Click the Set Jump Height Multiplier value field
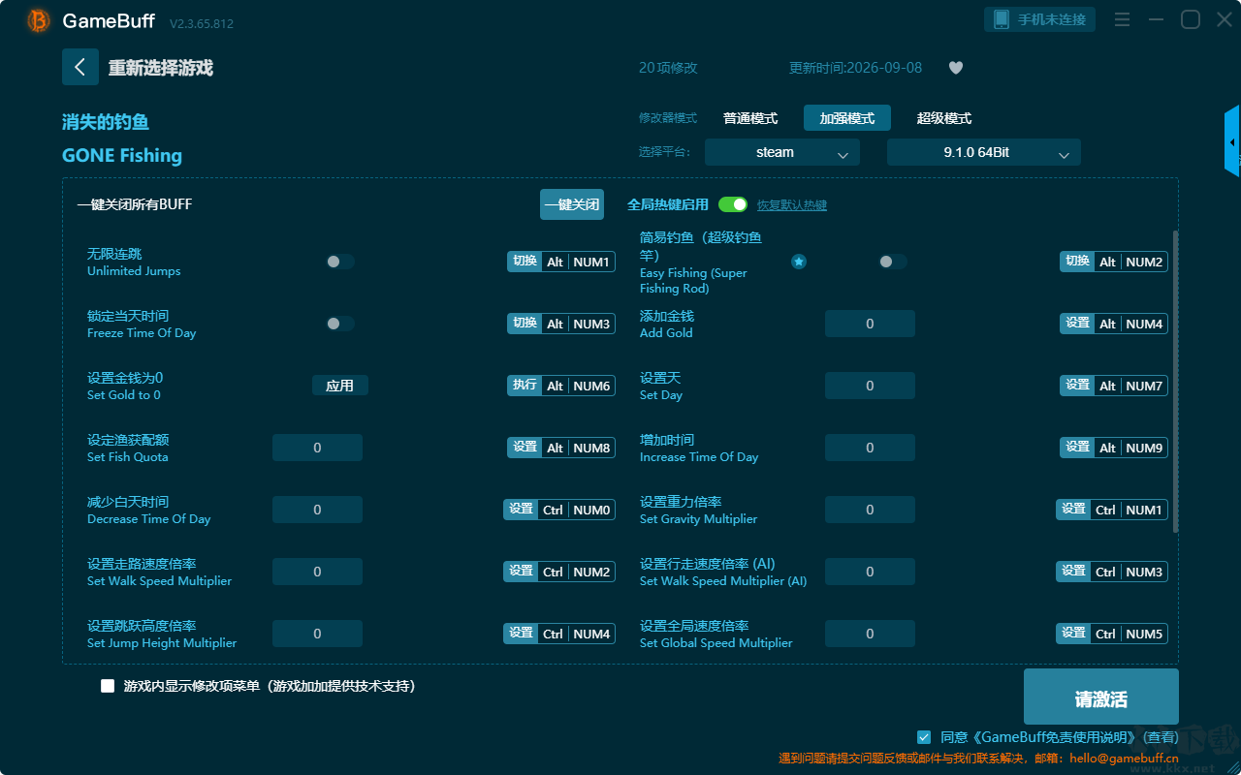 pos(317,634)
